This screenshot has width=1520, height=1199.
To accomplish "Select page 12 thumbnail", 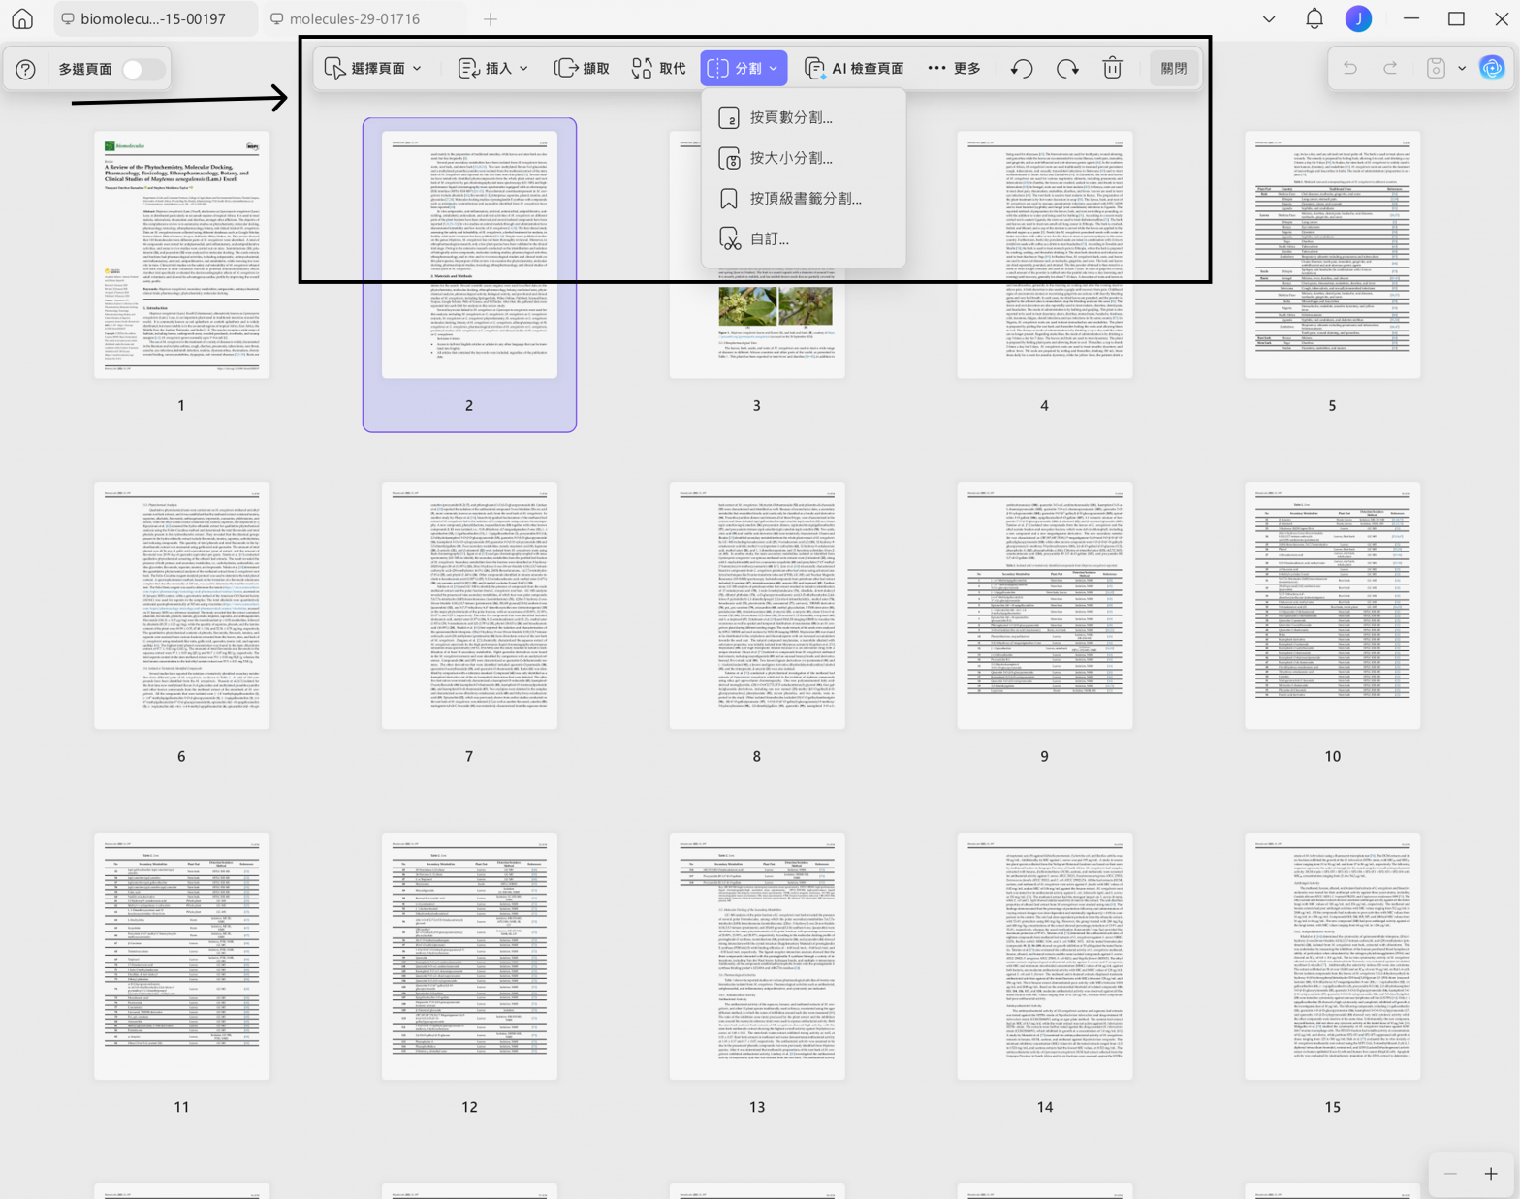I will point(469,957).
